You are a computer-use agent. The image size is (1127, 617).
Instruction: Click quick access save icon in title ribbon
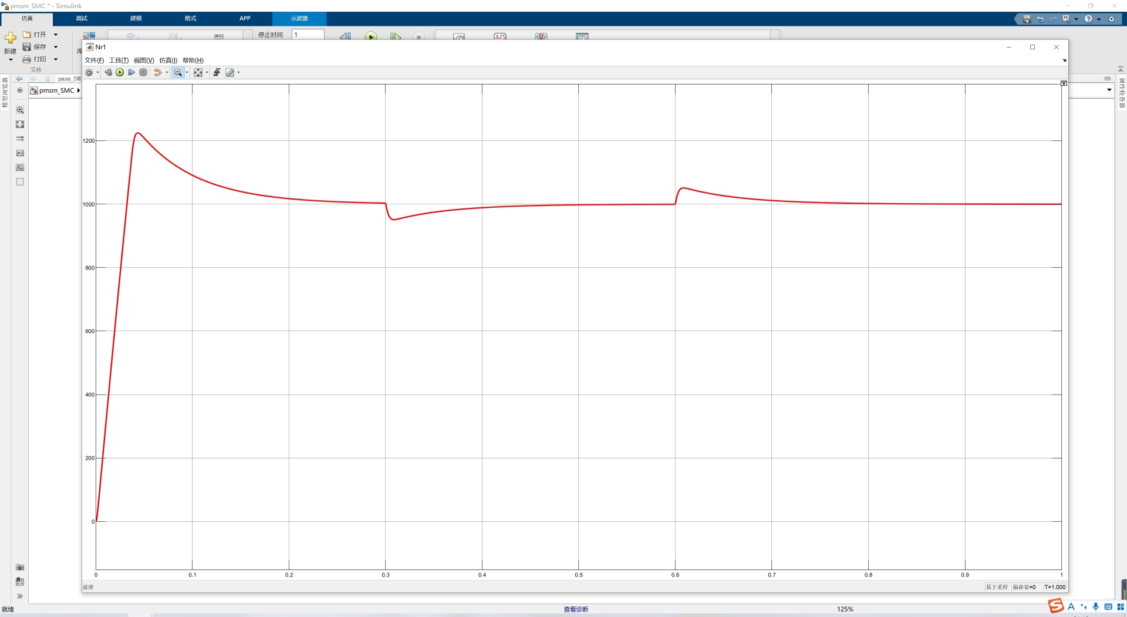pyautogui.click(x=1027, y=19)
